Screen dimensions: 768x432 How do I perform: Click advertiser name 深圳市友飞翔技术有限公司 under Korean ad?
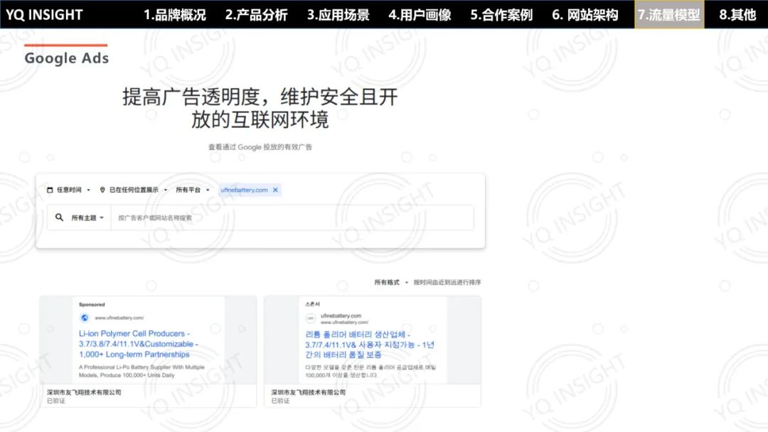(308, 392)
